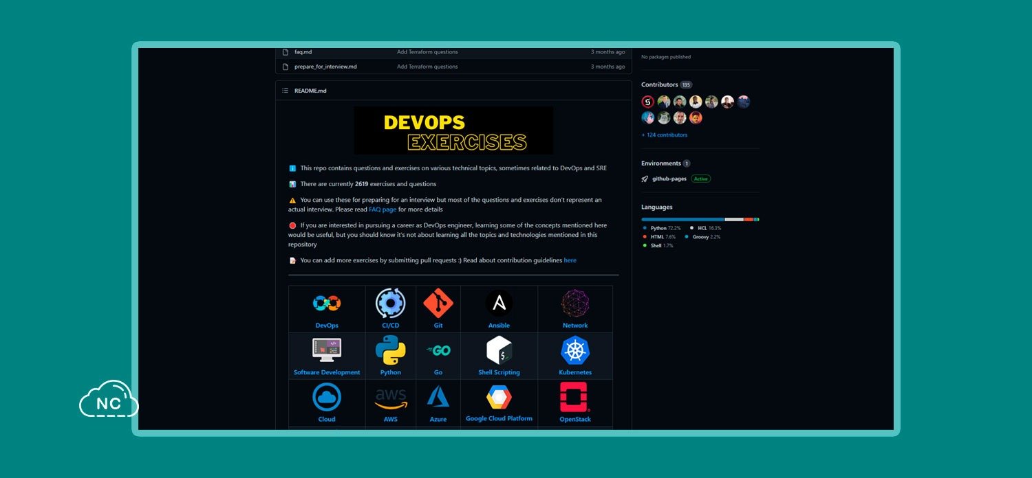Open the faq.md file
This screenshot has height=478, width=1032.
(303, 52)
